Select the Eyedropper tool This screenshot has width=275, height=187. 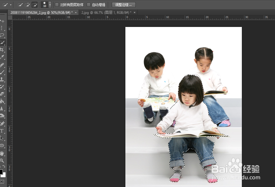tap(2, 57)
